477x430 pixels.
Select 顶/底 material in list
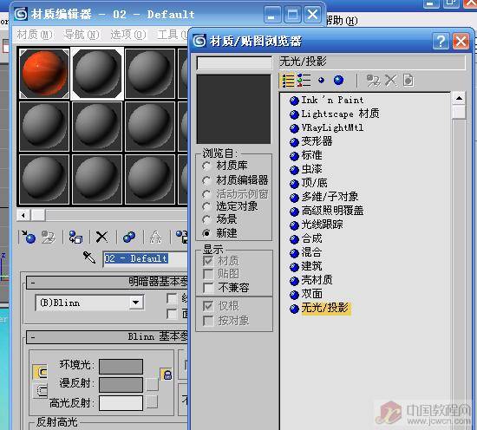click(314, 183)
